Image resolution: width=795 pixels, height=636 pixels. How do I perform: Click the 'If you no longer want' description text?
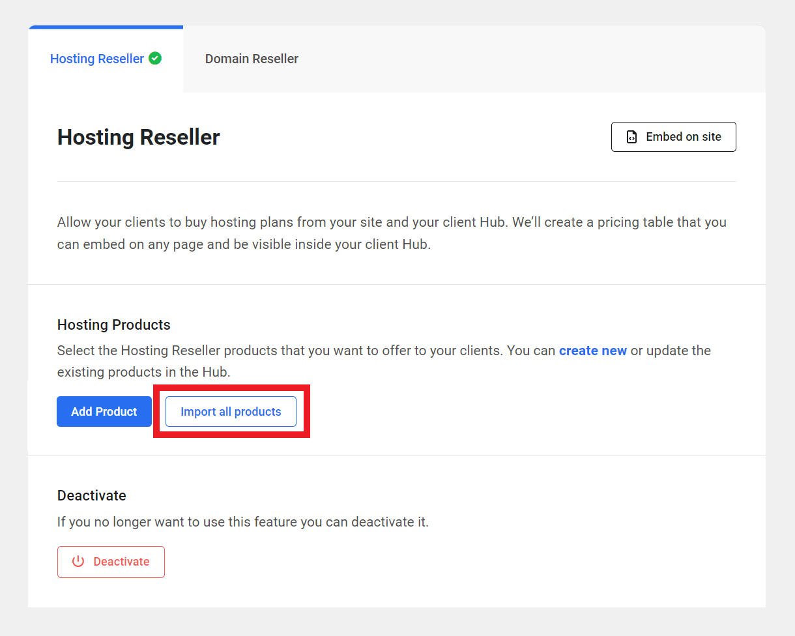point(243,522)
